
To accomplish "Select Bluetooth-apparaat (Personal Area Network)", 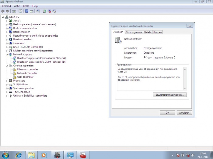I will (42, 58).
